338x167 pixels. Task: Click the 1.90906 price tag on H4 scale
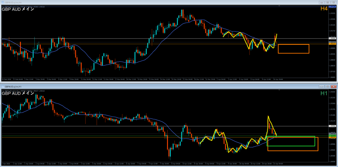tap(332, 38)
